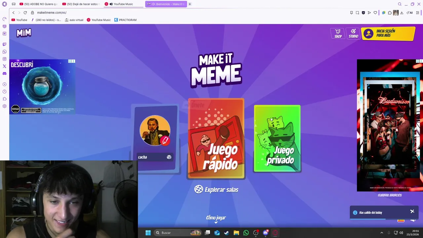The height and width of the screenshot is (238, 423).
Task: Open Steam from the taskbar
Action: [226, 233]
